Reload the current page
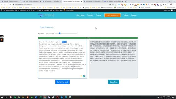The height and width of the screenshot is (99, 176). pyautogui.click(x=7, y=4)
